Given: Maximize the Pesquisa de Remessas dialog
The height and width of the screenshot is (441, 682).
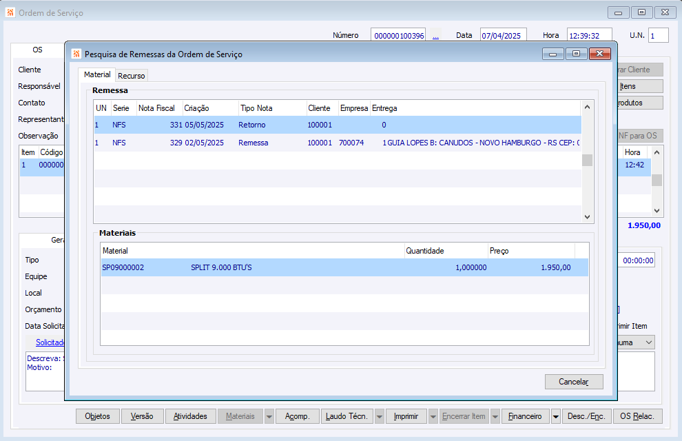Looking at the screenshot, I should (x=577, y=54).
